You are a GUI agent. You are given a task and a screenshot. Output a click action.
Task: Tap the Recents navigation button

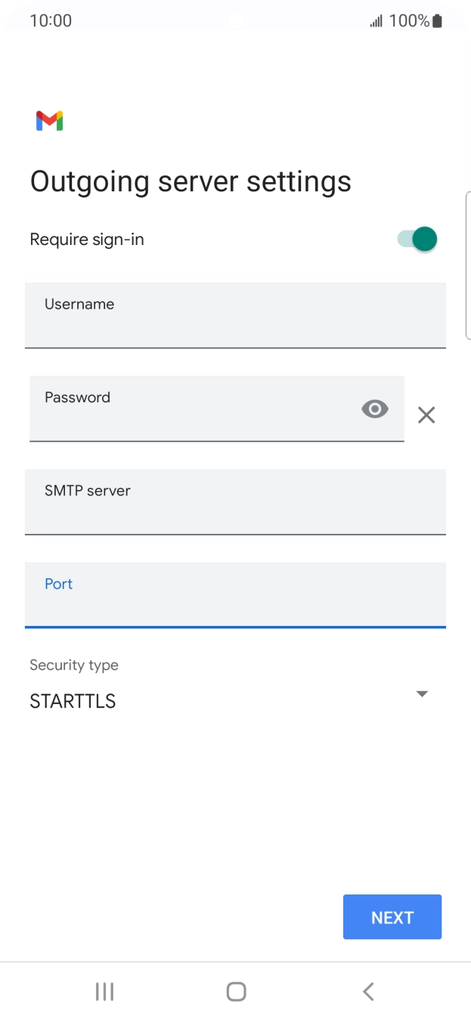(104, 991)
